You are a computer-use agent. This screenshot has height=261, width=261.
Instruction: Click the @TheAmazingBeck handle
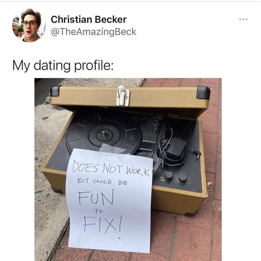(x=94, y=32)
